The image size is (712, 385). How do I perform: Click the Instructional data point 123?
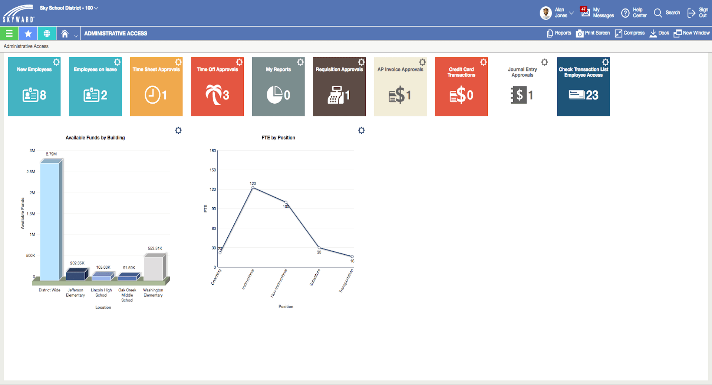(253, 187)
